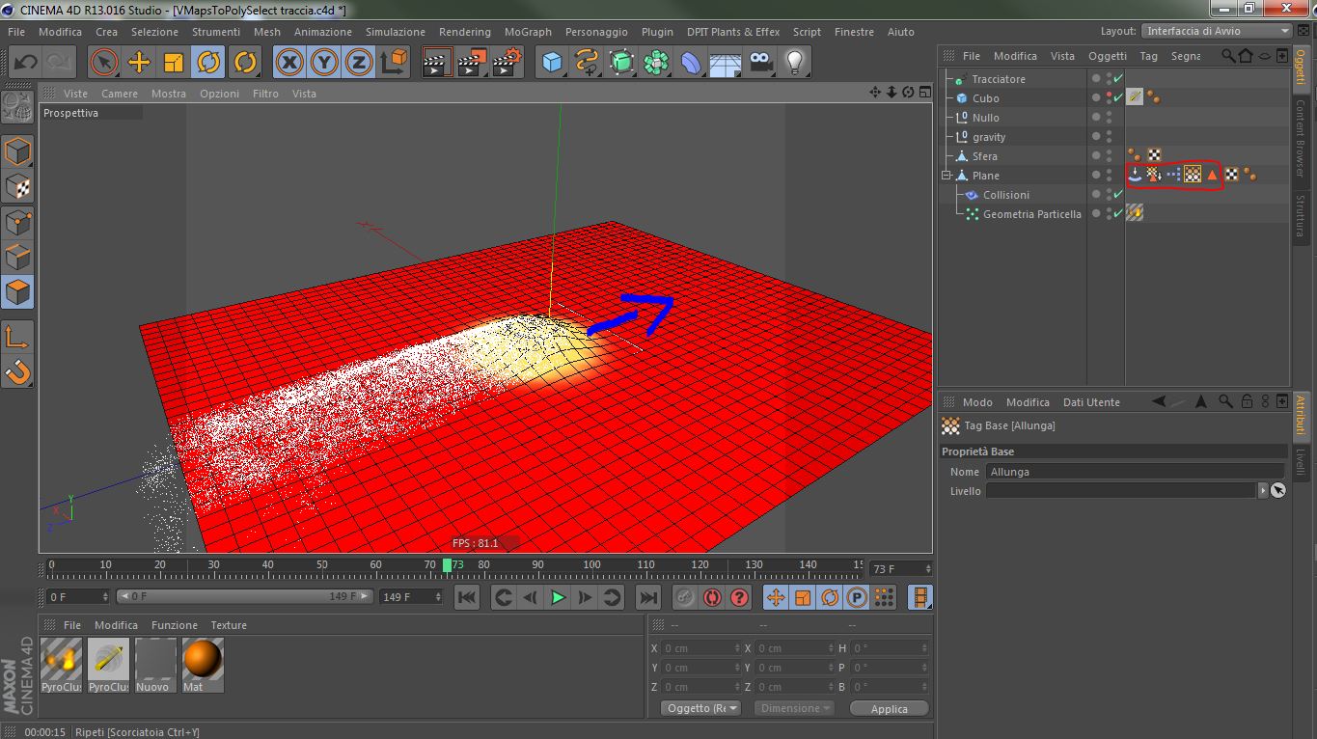
Task: Switch to the Content Browser tab
Action: click(x=1300, y=137)
